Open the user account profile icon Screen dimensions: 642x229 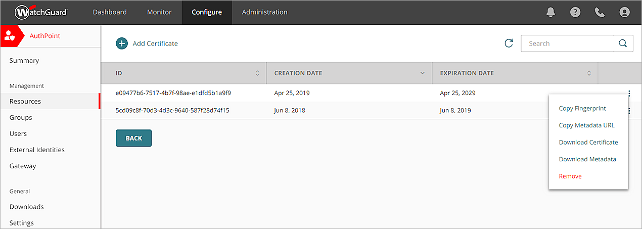[x=625, y=12]
